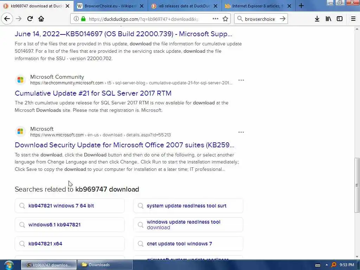This screenshot has height=270, width=360.
Task: Open the June 14, 2022 KB5014697 result
Action: pyautogui.click(x=123, y=34)
